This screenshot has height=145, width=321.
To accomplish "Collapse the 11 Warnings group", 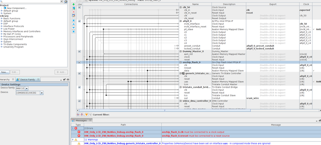I will (73, 140).
